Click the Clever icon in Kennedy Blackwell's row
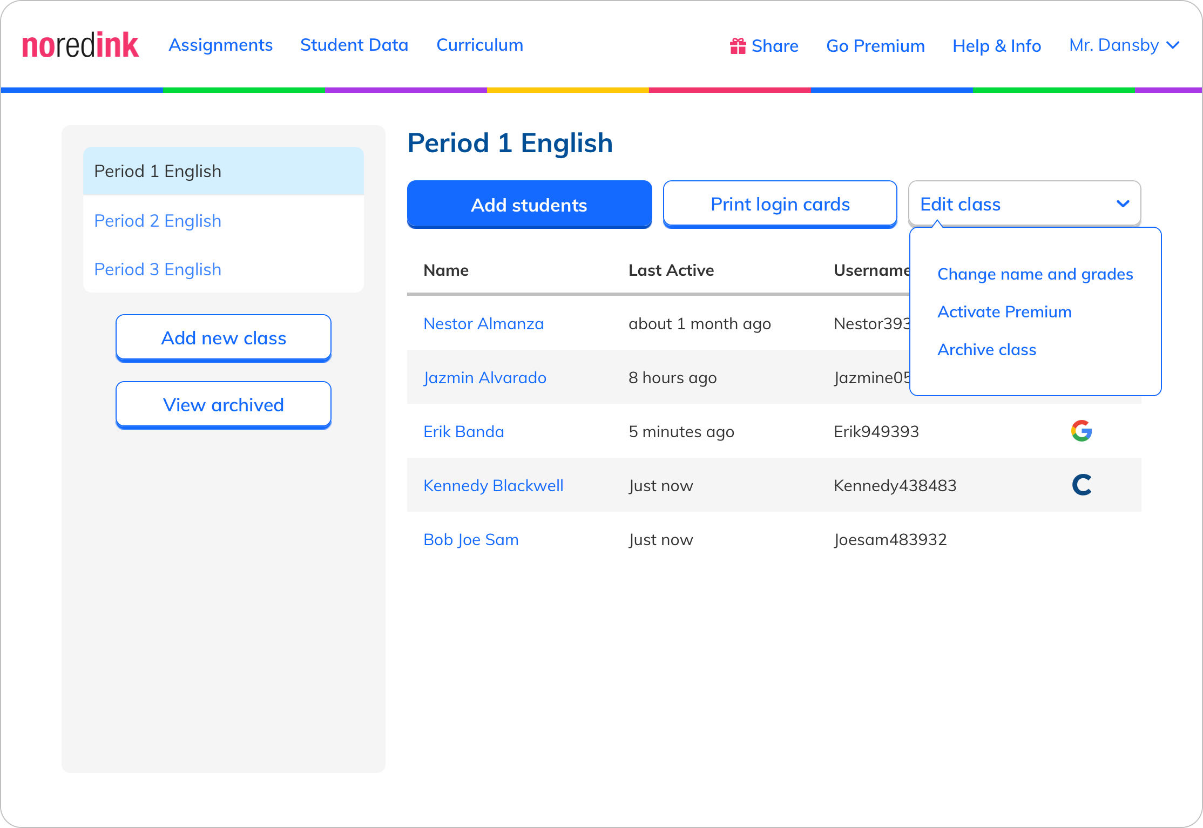Screen dimensions: 1203x828 pos(1082,485)
